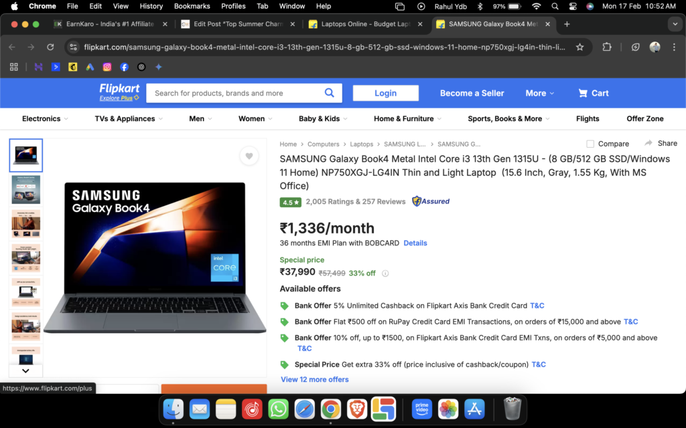The image size is (686, 428).
Task: Switch to the Laptops Online tab
Action: (365, 25)
